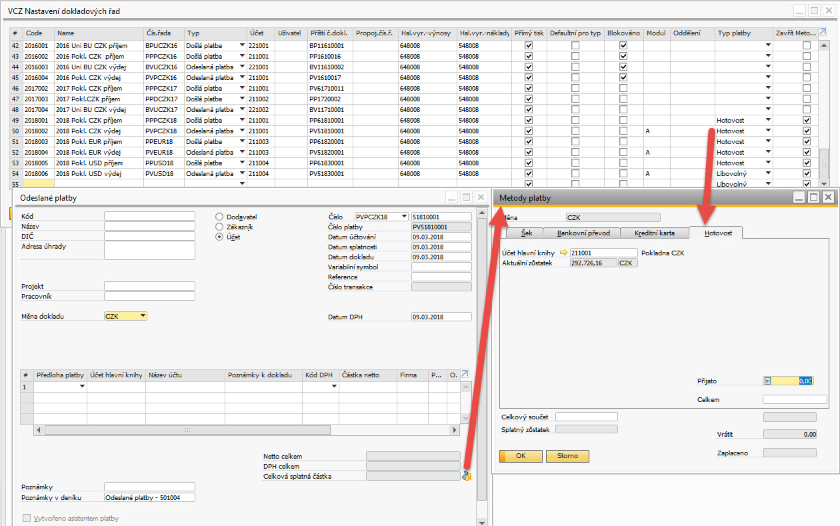Viewport: 840px width, 526px height.
Task: Maximize the Metody platby window
Action: pos(813,197)
